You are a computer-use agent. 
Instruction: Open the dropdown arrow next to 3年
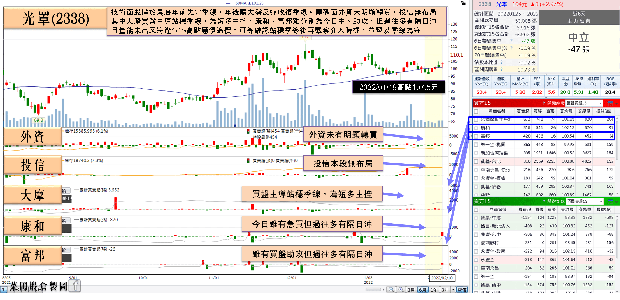point(453,290)
